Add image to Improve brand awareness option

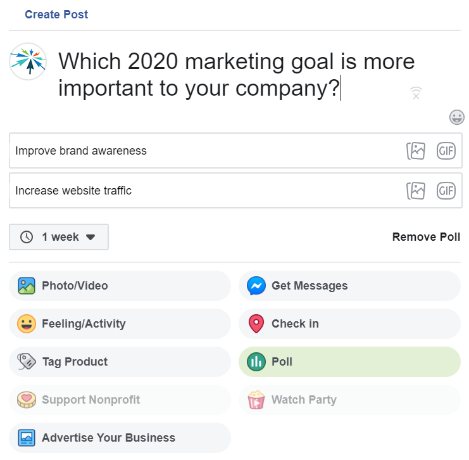(416, 151)
